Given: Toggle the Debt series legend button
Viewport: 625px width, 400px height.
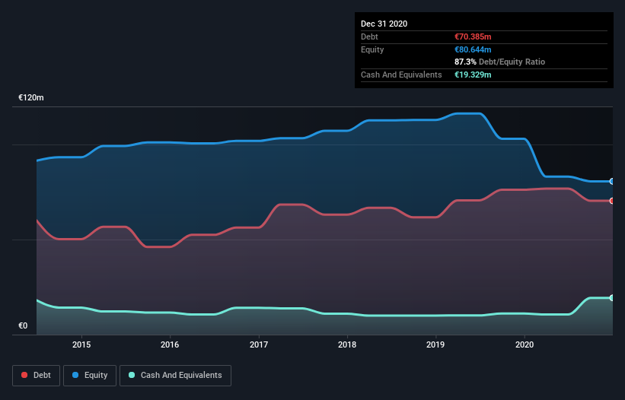Looking at the screenshot, I should (x=37, y=376).
